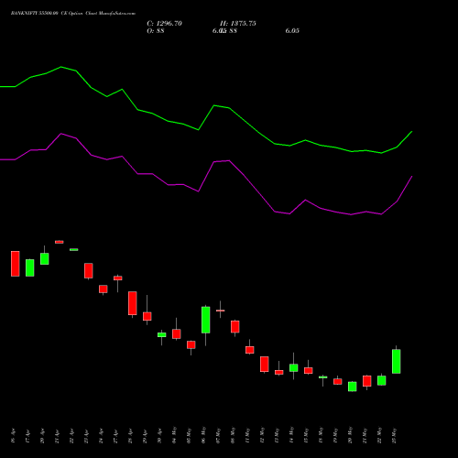Click the '14 May' date axis label

291,435
